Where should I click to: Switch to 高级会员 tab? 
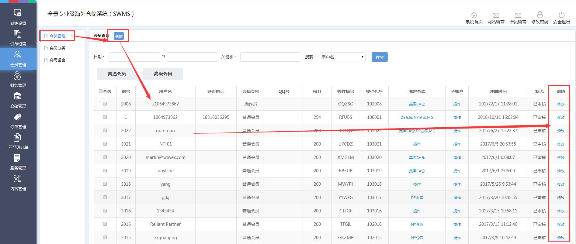point(163,74)
